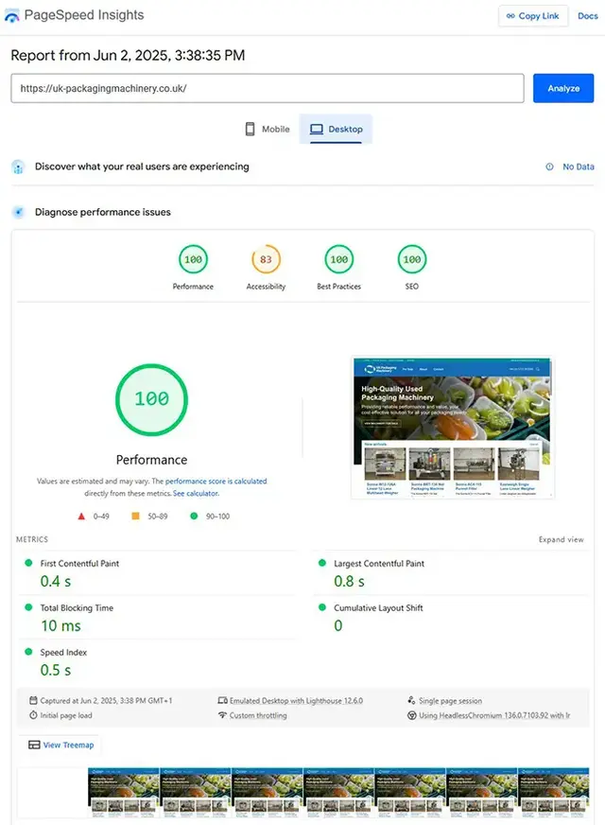605x825 pixels.
Task: Click the URL input field
Action: point(265,88)
